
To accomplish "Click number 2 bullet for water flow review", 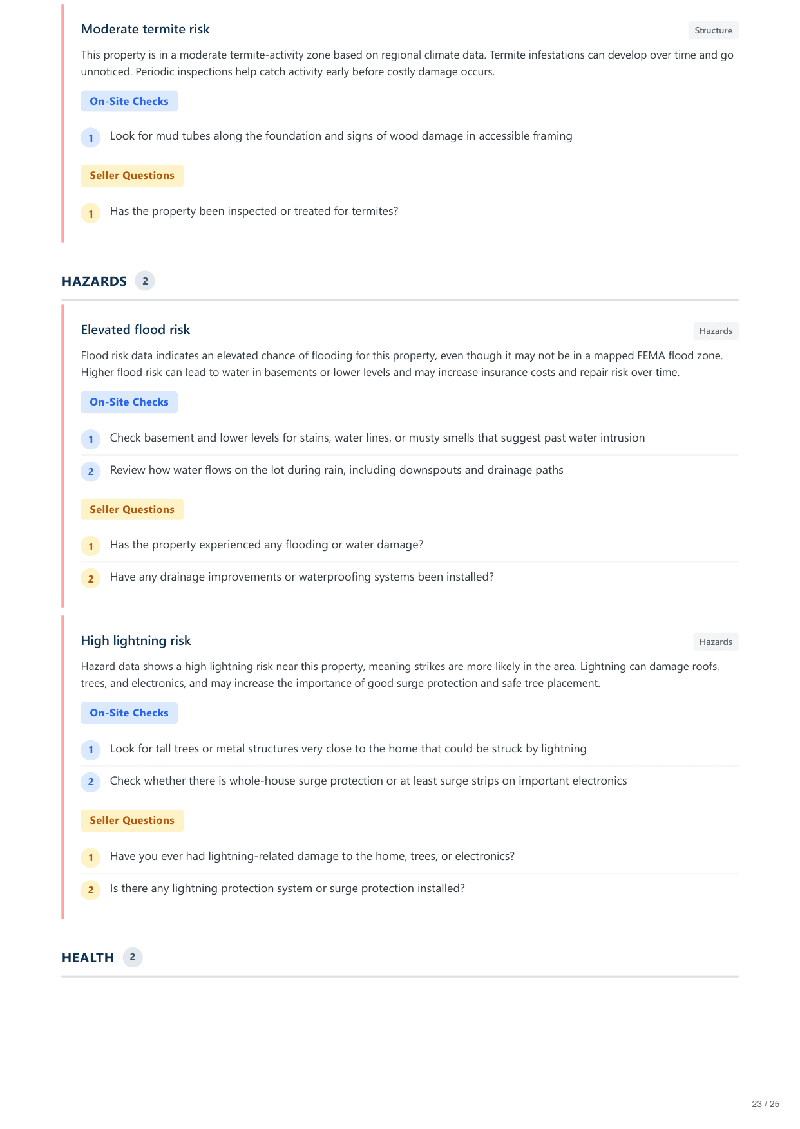I will point(91,472).
